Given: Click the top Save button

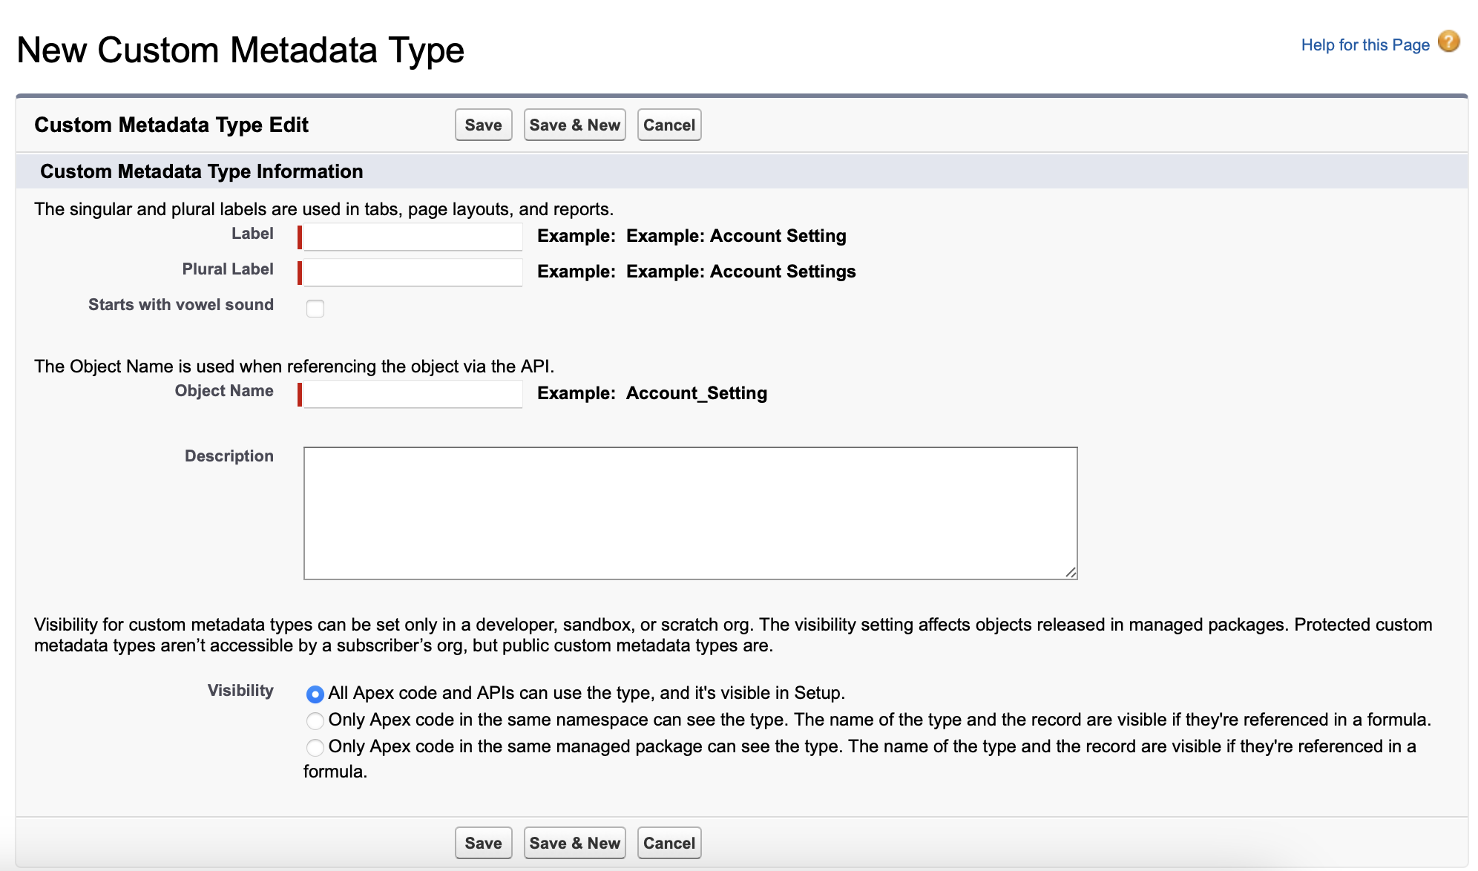Looking at the screenshot, I should pyautogui.click(x=482, y=125).
